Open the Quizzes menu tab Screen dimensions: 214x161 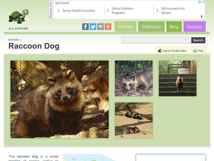194,27
